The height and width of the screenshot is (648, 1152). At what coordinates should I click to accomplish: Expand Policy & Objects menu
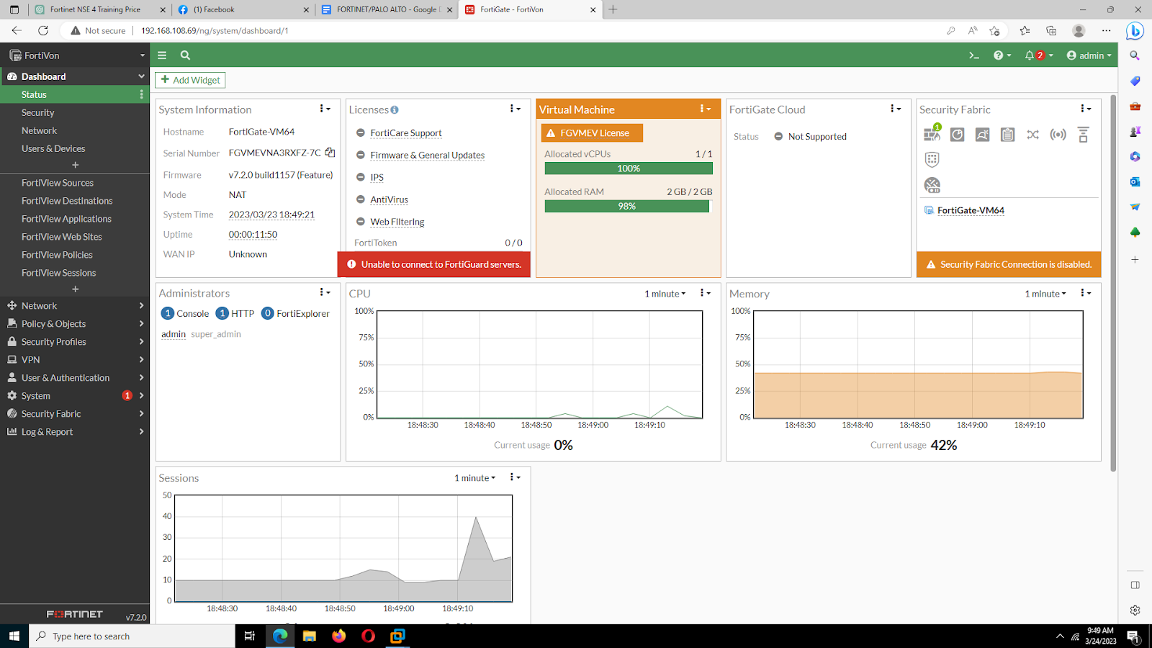coord(75,323)
